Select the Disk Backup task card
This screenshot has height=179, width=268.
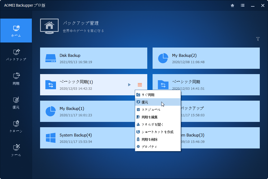pos(94,58)
